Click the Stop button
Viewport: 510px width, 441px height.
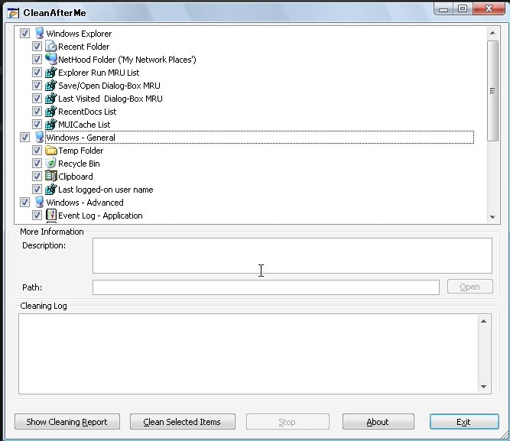(x=287, y=421)
